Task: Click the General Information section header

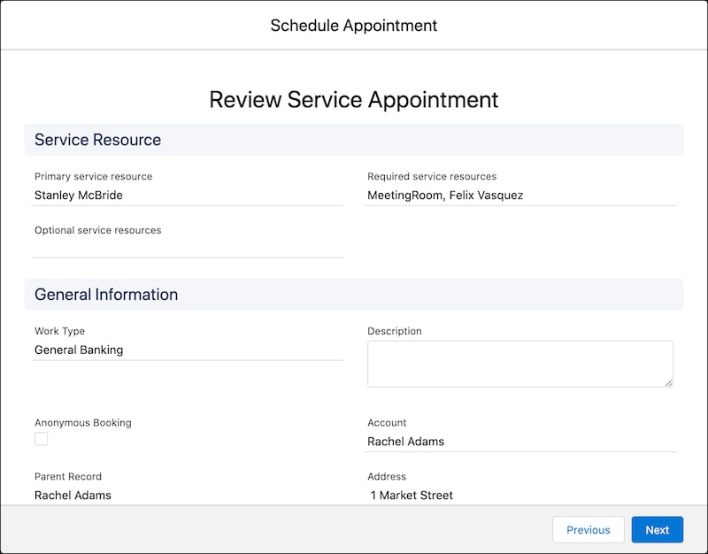Action: coord(354,295)
